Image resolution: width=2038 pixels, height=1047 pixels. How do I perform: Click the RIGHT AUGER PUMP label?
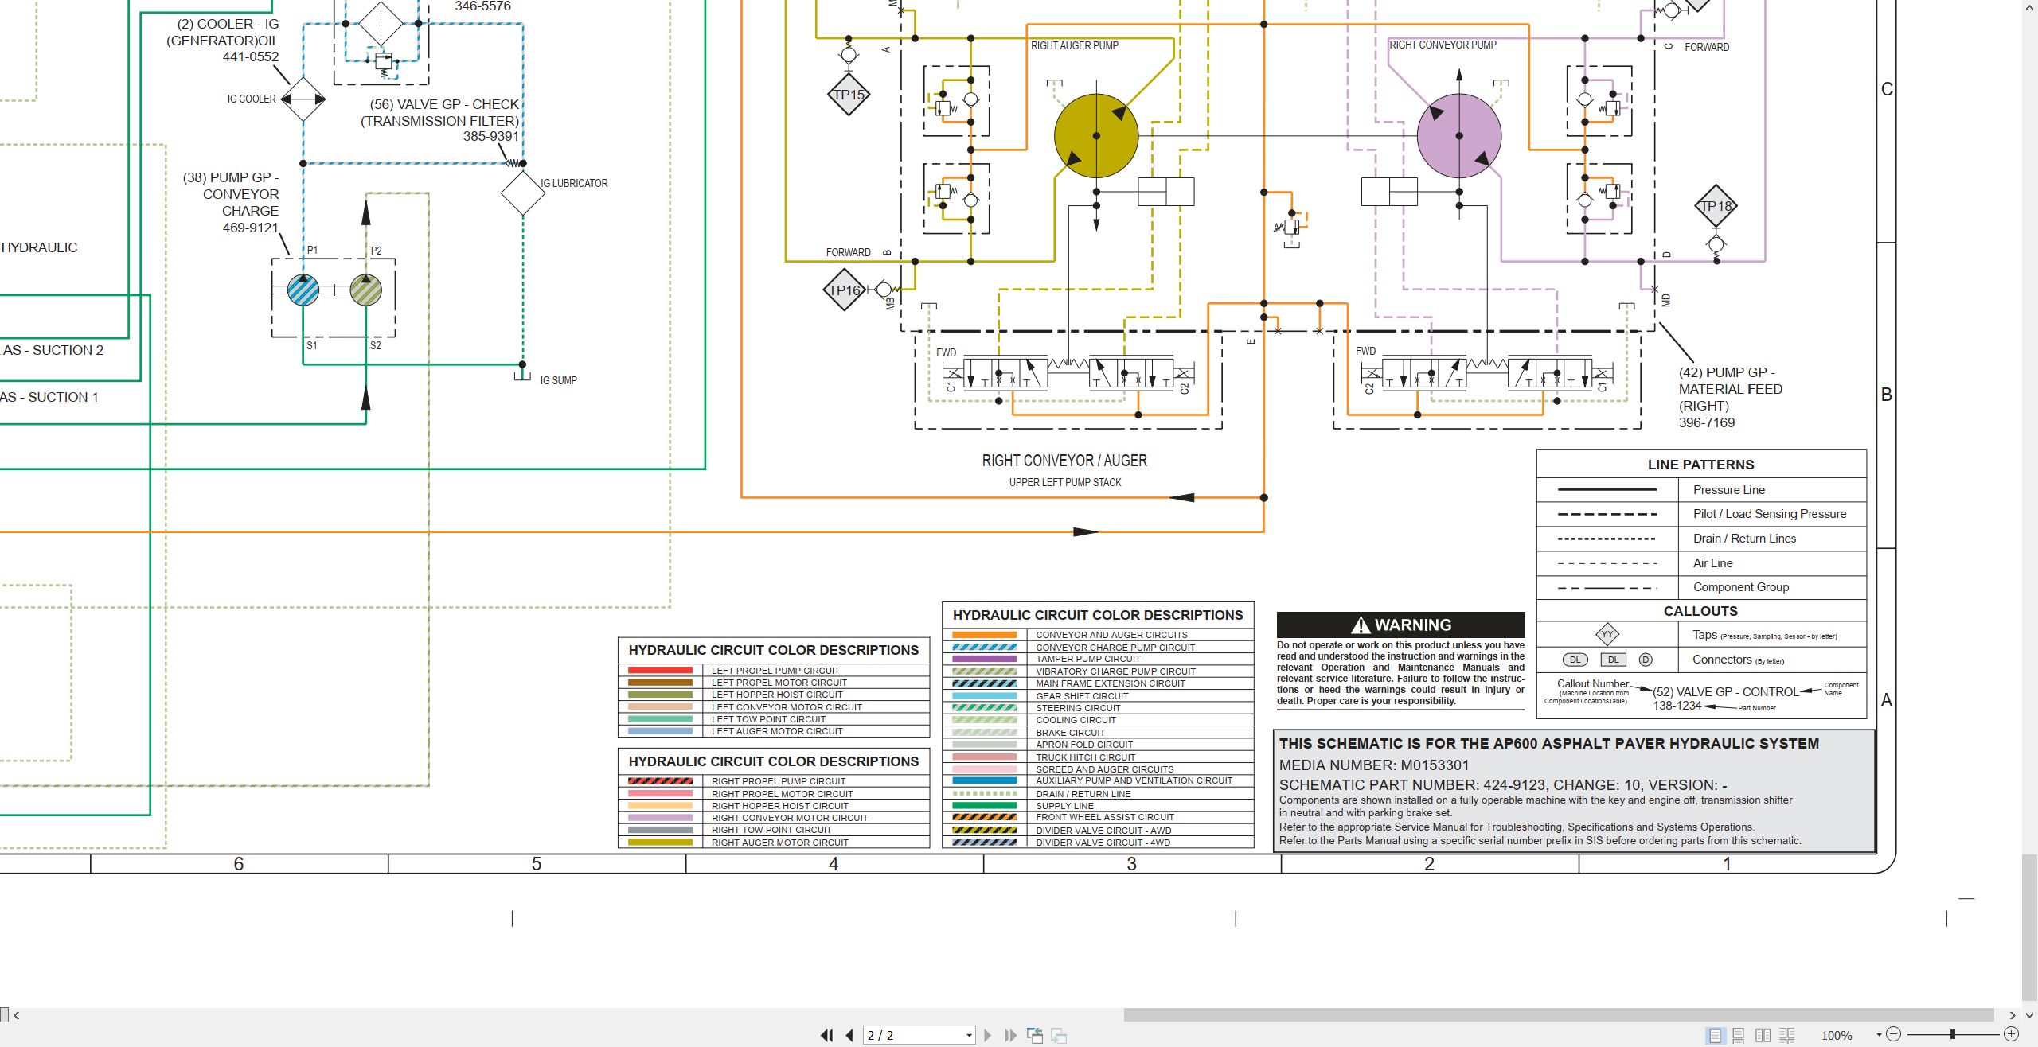(x=1074, y=45)
